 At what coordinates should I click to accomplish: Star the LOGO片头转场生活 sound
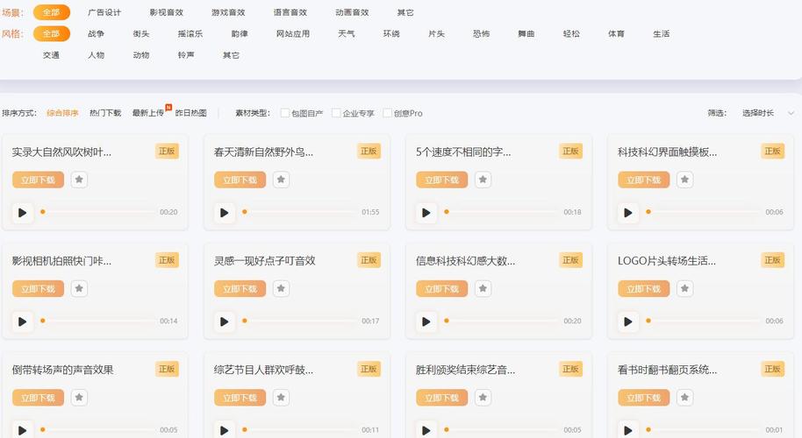pos(685,288)
